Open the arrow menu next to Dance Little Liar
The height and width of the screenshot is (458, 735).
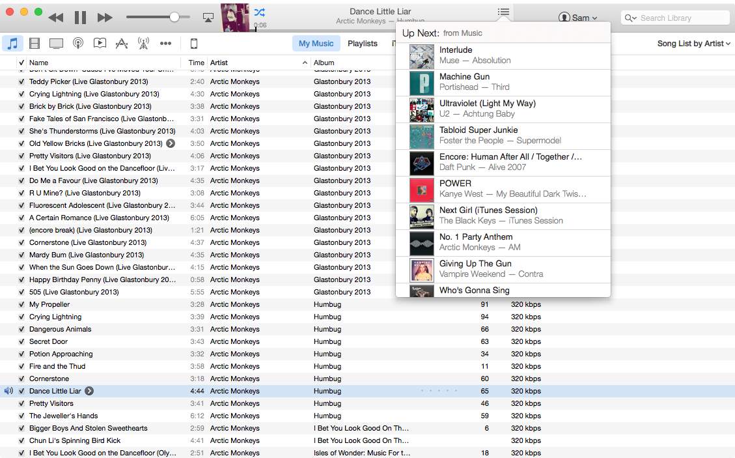[89, 391]
